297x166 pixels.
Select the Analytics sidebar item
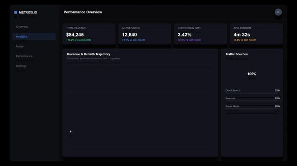point(34,36)
